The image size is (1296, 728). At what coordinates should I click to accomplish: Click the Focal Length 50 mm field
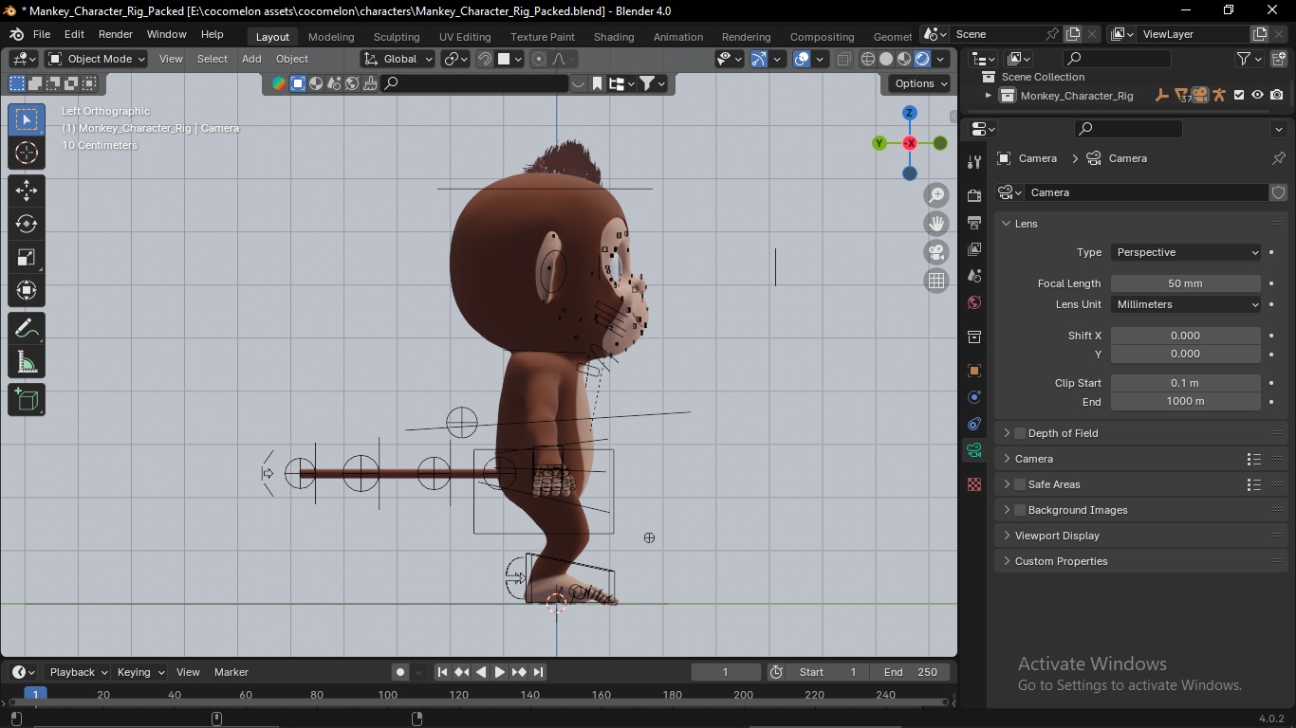coord(1186,283)
